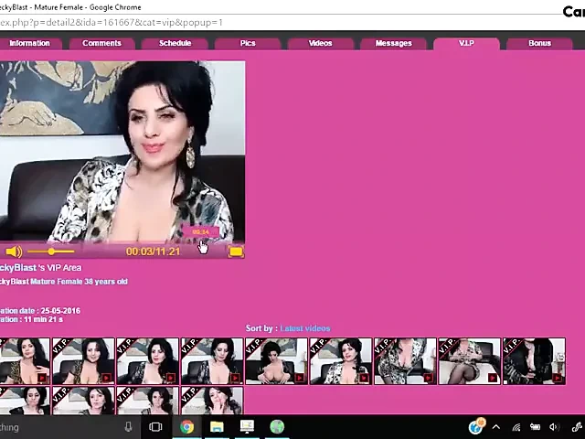Image resolution: width=585 pixels, height=439 pixels.
Task: Click the first V.I.P video thumbnail
Action: [x=25, y=360]
